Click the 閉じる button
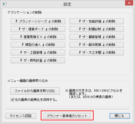Viewport: 135px width, 124px height. coord(120,116)
